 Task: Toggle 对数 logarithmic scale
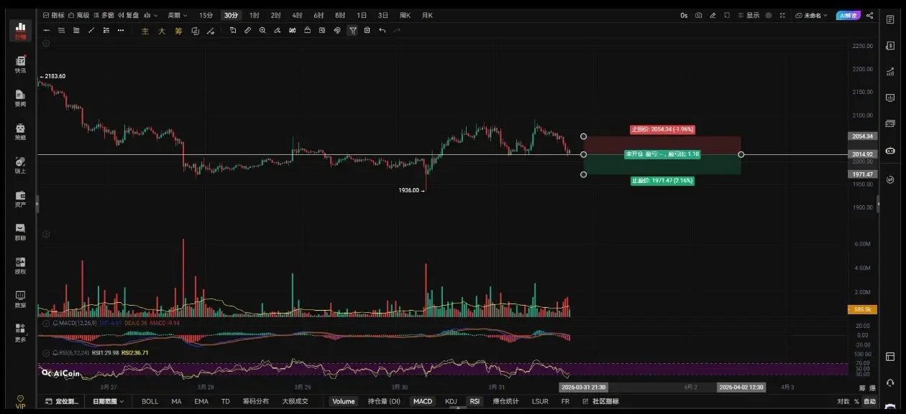[x=843, y=401]
